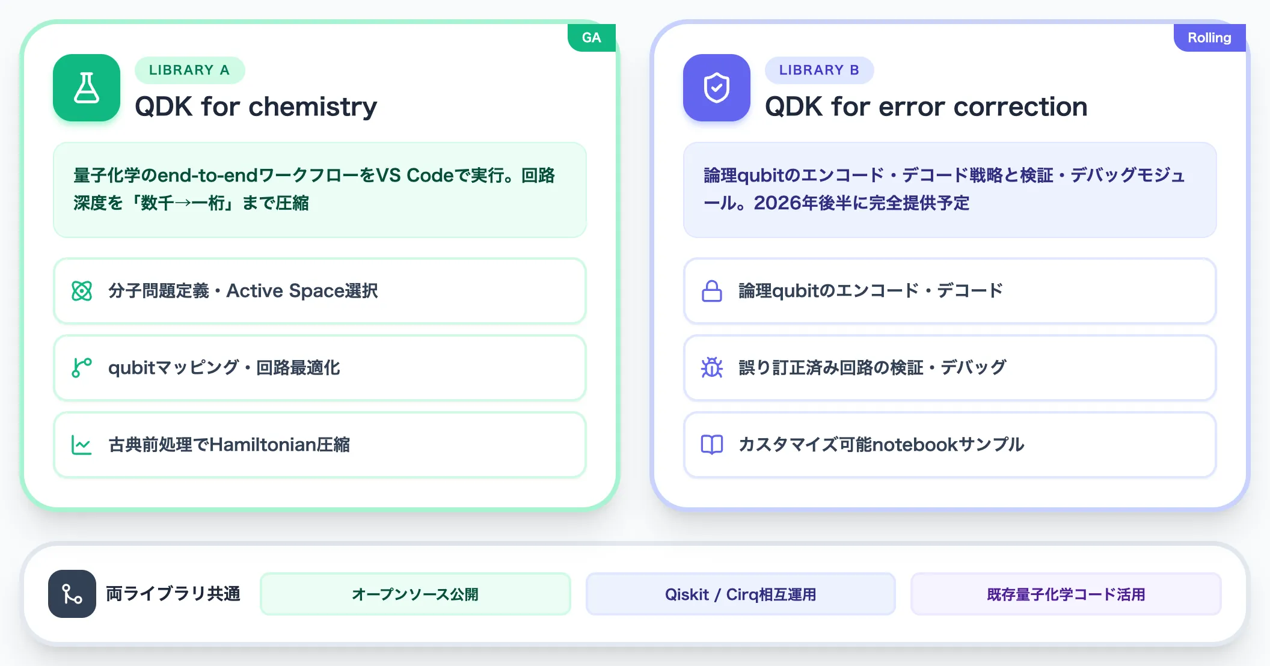Screen dimensions: 1270x666
Task: Click the QDK for error correction heading
Action: point(926,106)
